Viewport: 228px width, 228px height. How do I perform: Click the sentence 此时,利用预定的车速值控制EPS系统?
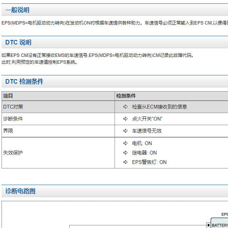coord(40,62)
